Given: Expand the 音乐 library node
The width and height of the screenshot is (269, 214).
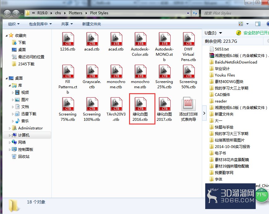Looking at the screenshot, I should click(13, 121).
